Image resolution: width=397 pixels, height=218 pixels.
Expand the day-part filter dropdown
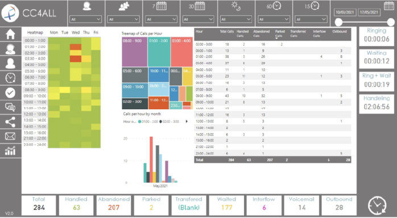click(x=235, y=19)
